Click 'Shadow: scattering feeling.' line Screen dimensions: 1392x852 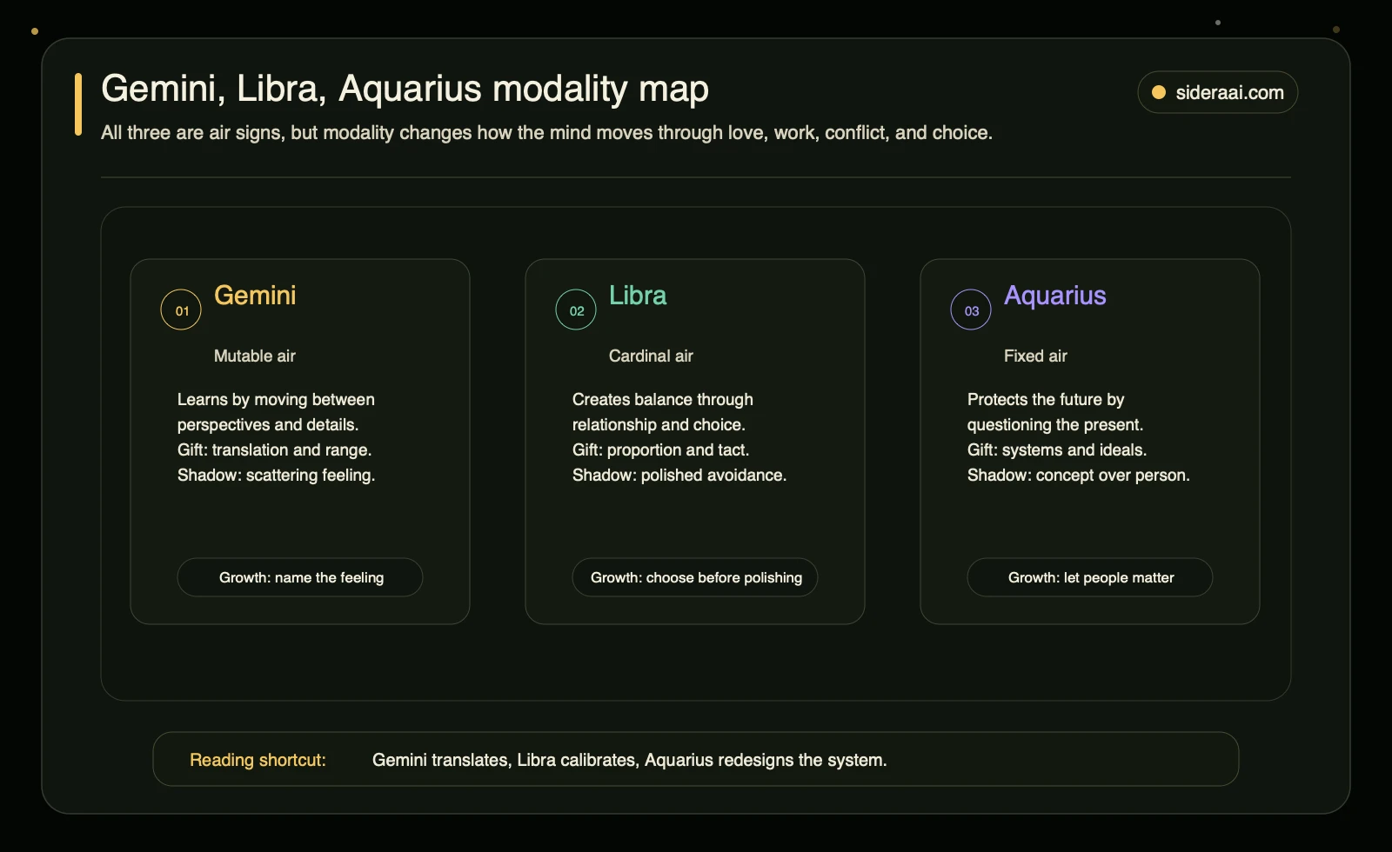(x=277, y=475)
